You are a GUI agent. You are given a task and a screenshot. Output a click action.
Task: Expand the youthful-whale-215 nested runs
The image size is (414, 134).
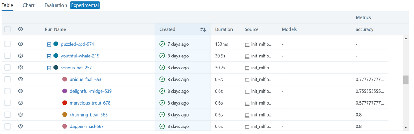click(x=49, y=56)
